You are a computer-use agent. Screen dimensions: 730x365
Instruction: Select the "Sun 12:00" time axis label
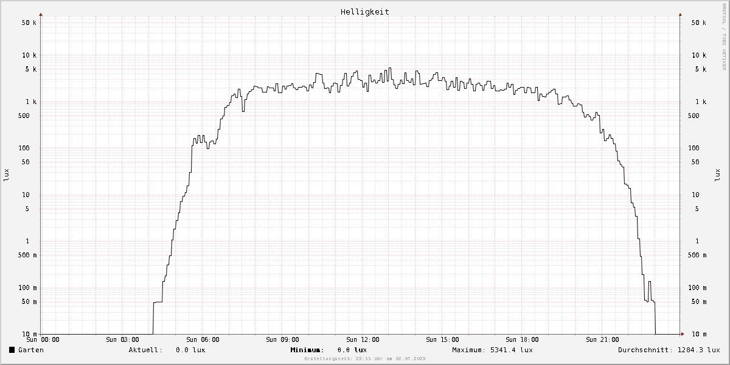363,339
